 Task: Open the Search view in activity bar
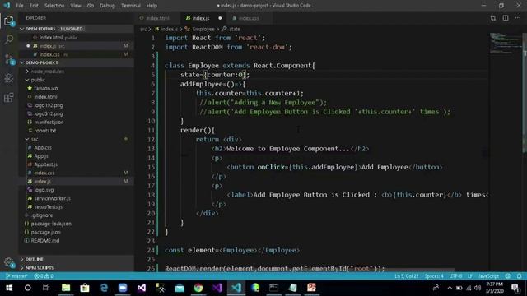pyautogui.click(x=9, y=39)
